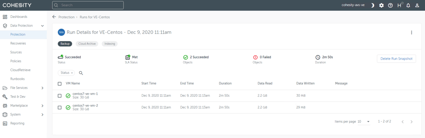Open the three-dot more options menu

pyautogui.click(x=411, y=33)
